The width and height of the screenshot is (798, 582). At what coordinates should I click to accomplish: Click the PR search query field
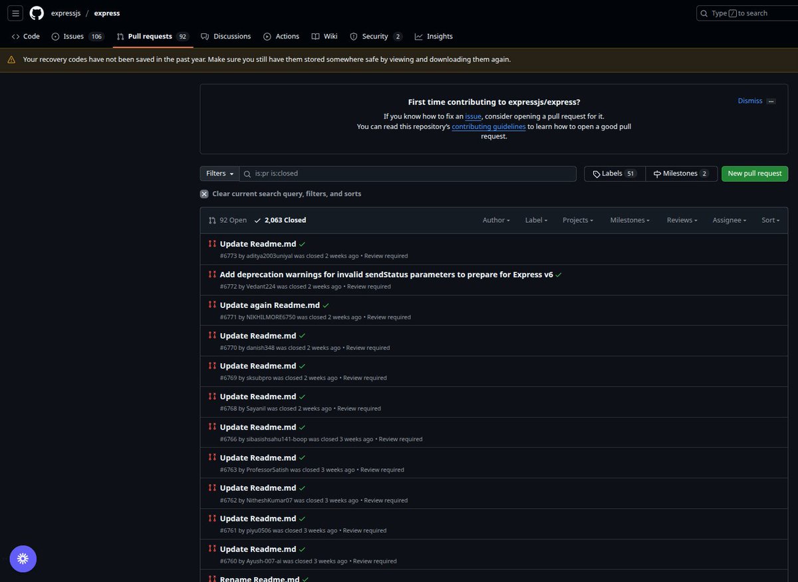pos(408,174)
